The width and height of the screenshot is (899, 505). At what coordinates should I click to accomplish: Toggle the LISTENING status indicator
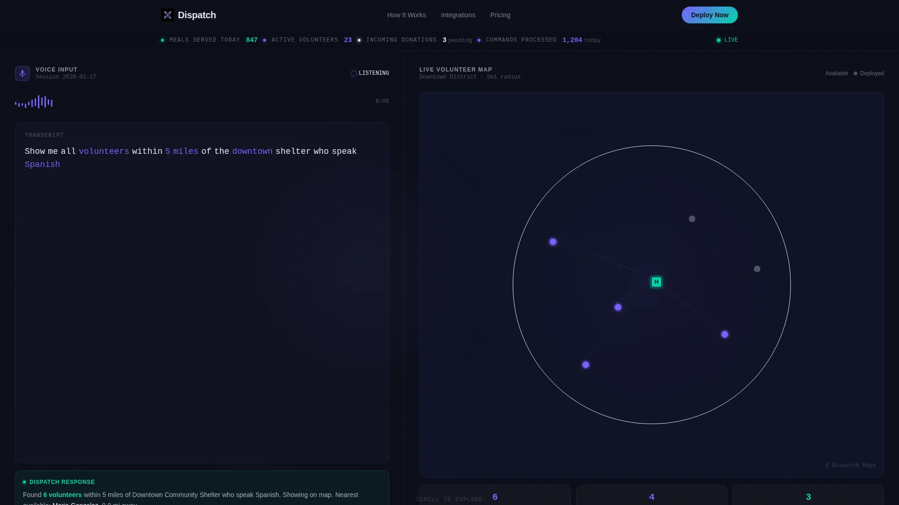click(370, 73)
